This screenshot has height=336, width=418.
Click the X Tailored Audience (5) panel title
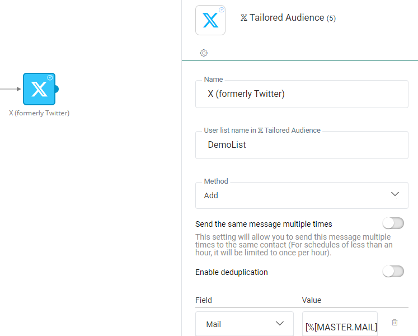pos(288,18)
